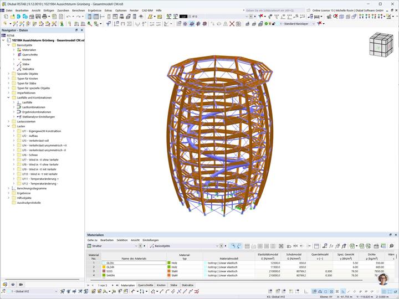Select LF1 - Eigengewicht Konstruktion
Image resolution: width=399 pixels, height=299 pixels.
pyautogui.click(x=42, y=131)
